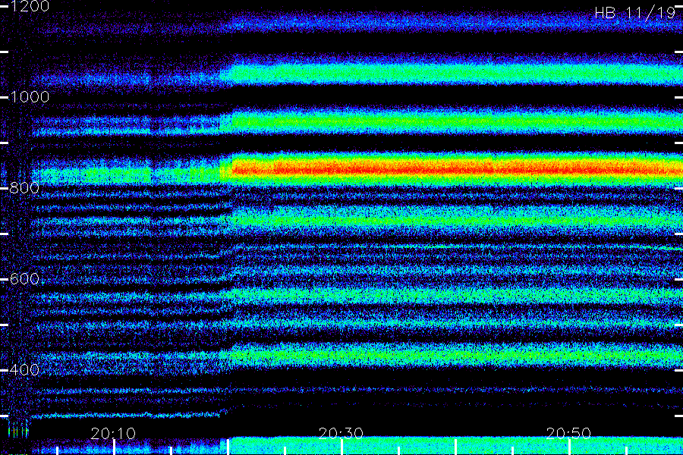Image resolution: width=683 pixels, height=455 pixels.
Task: Click the 20:30 time axis label
Action: [341, 433]
